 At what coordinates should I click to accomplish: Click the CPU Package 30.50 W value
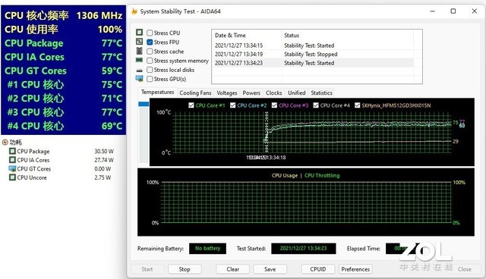[104, 152]
